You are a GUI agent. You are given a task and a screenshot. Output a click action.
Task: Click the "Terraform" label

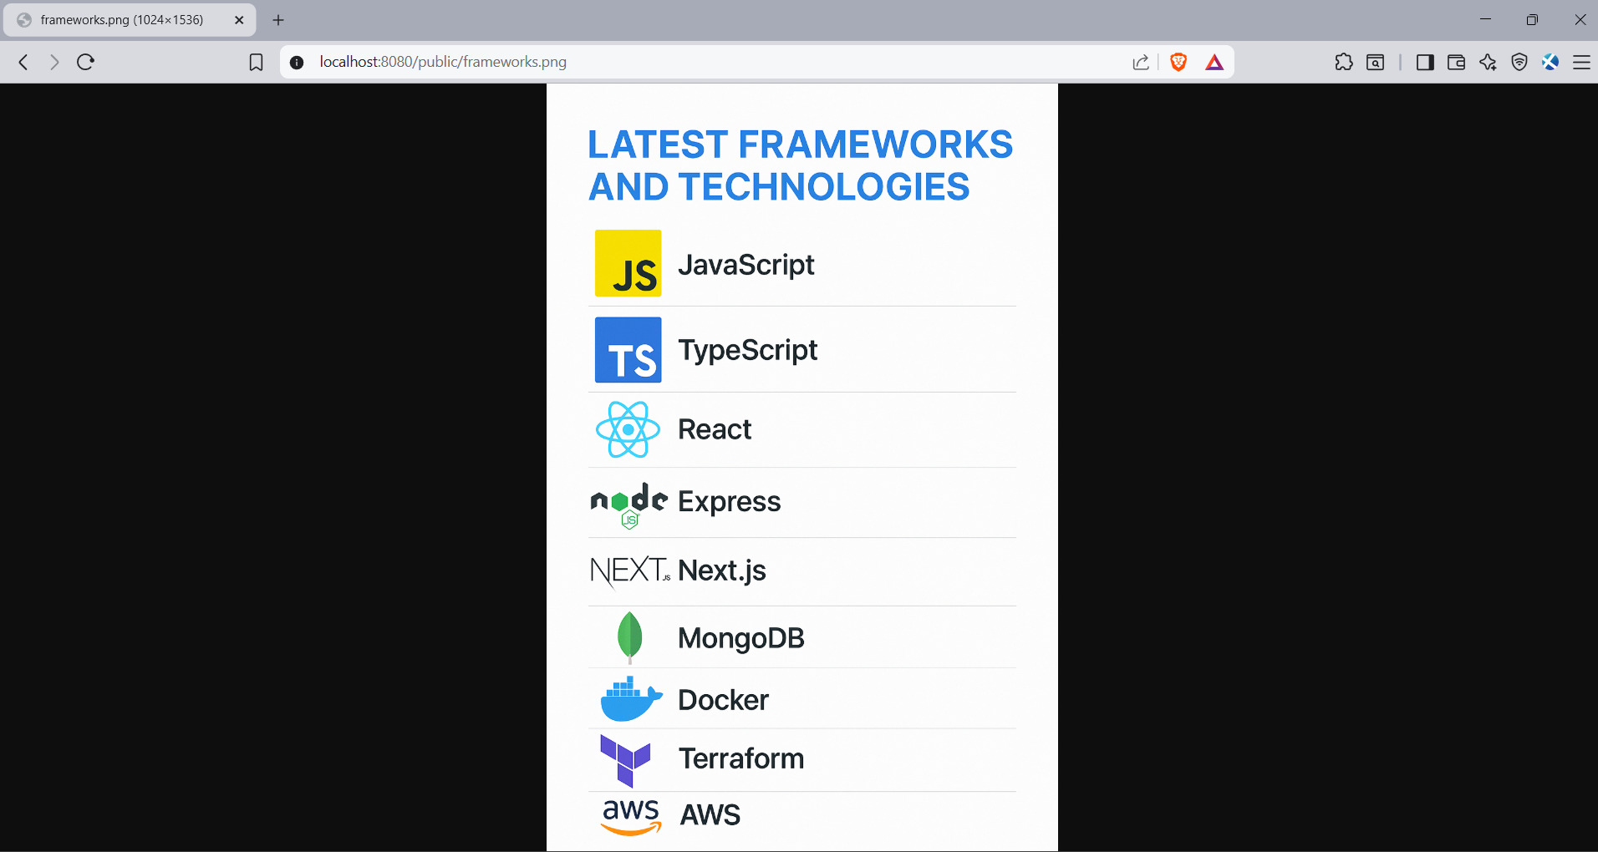741,758
